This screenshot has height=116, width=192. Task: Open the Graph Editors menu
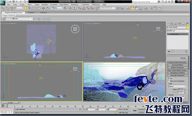coord(64,5)
